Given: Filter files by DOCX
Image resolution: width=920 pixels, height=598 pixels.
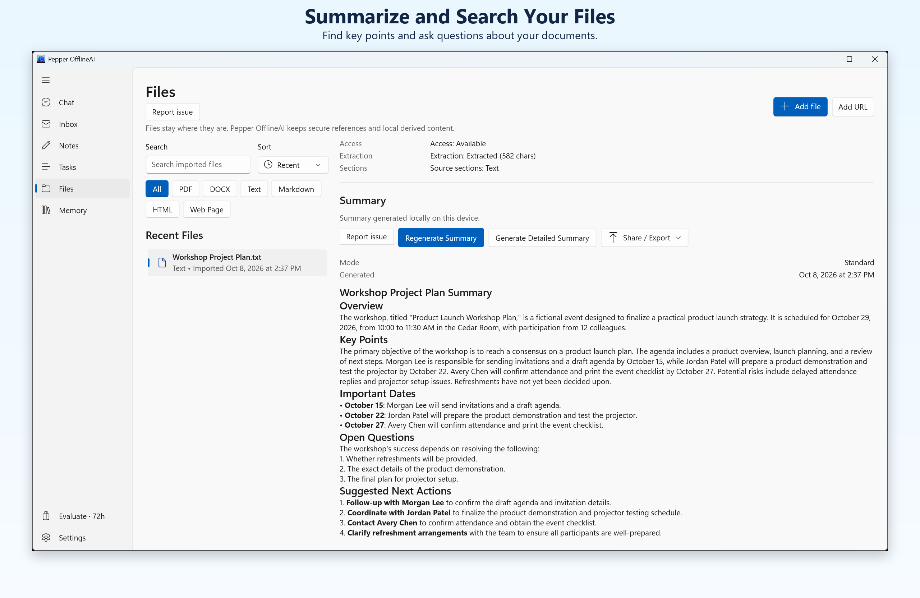Looking at the screenshot, I should coord(220,189).
